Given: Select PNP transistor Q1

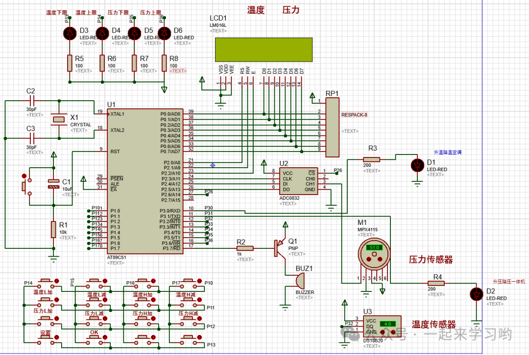Looking at the screenshot, I should 279,248.
